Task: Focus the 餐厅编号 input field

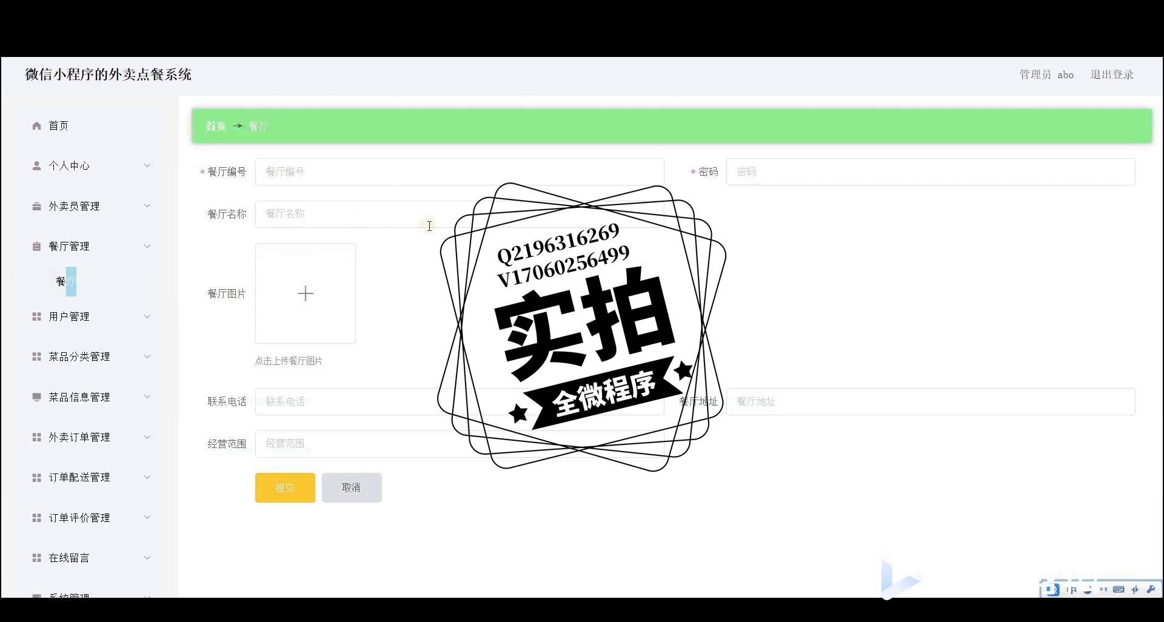Action: [460, 172]
